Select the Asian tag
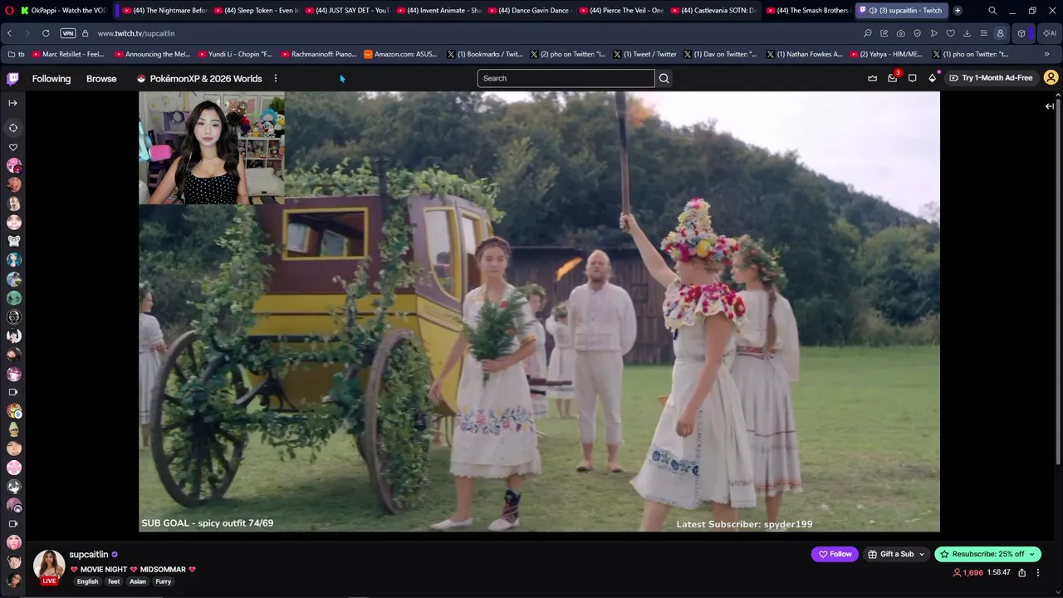Screen dimensions: 1063x598 coord(138,581)
